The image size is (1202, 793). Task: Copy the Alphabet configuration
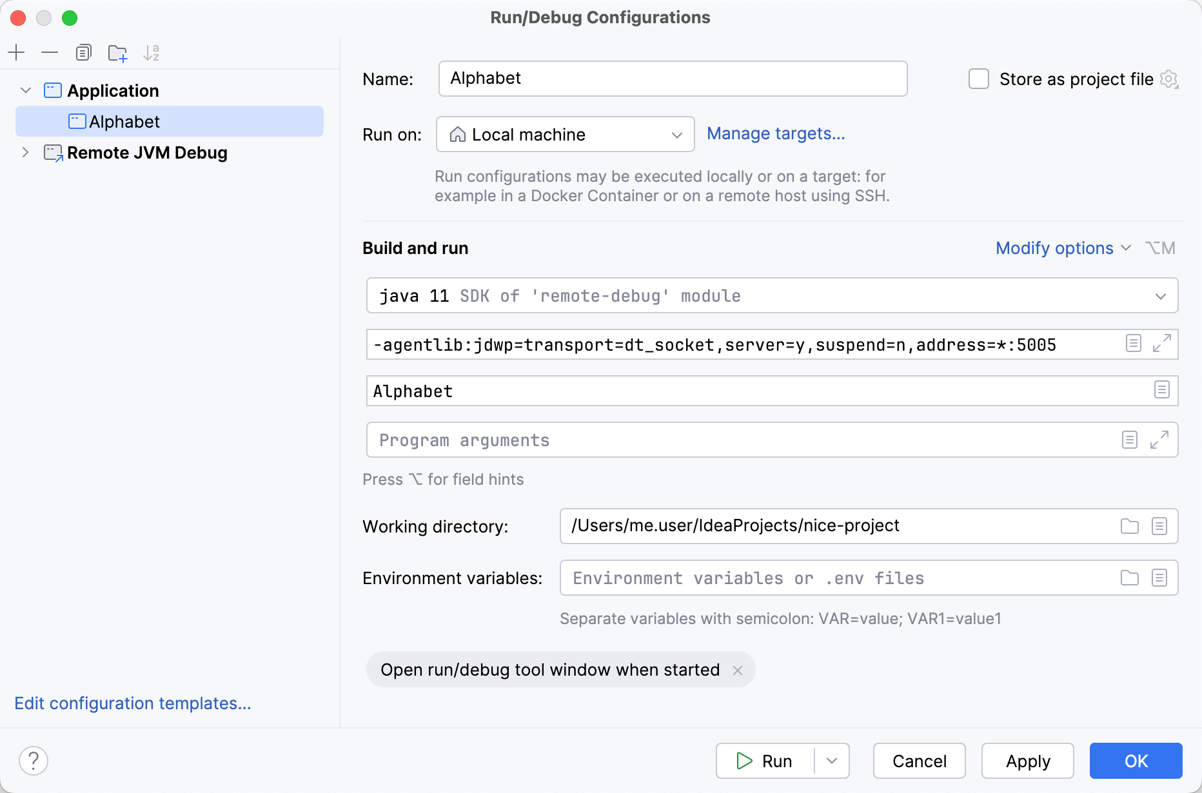click(x=83, y=52)
